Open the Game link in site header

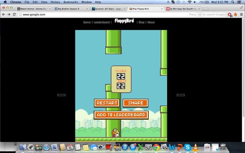(87, 22)
